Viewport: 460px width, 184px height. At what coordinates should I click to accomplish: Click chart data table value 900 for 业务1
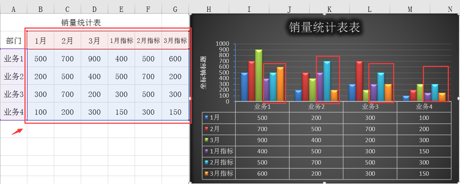[x=262, y=140]
